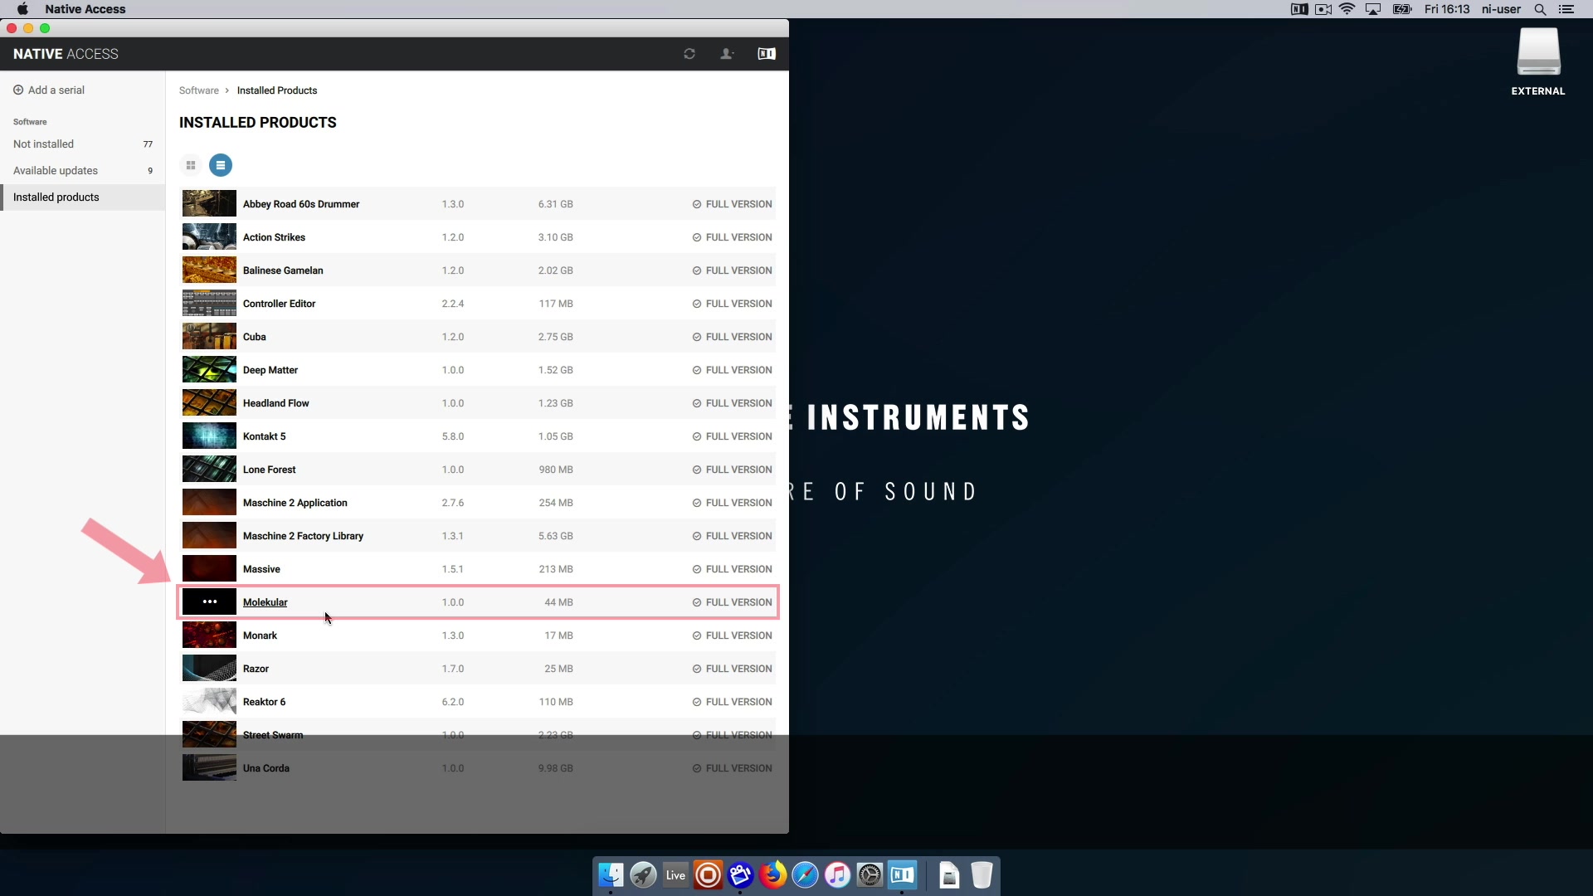Click the Kontakt 5 thumbnail
Screen dimensions: 1593x896
click(x=209, y=436)
